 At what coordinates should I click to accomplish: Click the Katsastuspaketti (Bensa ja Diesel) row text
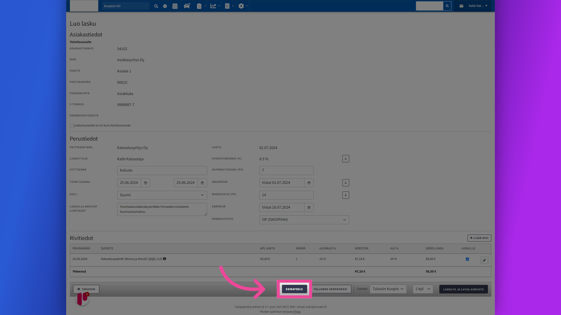point(131,259)
